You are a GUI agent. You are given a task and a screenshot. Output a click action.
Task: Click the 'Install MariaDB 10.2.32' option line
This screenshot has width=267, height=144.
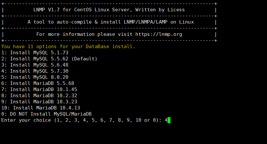[x=39, y=96]
